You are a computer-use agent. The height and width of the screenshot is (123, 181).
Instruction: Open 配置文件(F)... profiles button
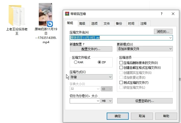(91, 49)
